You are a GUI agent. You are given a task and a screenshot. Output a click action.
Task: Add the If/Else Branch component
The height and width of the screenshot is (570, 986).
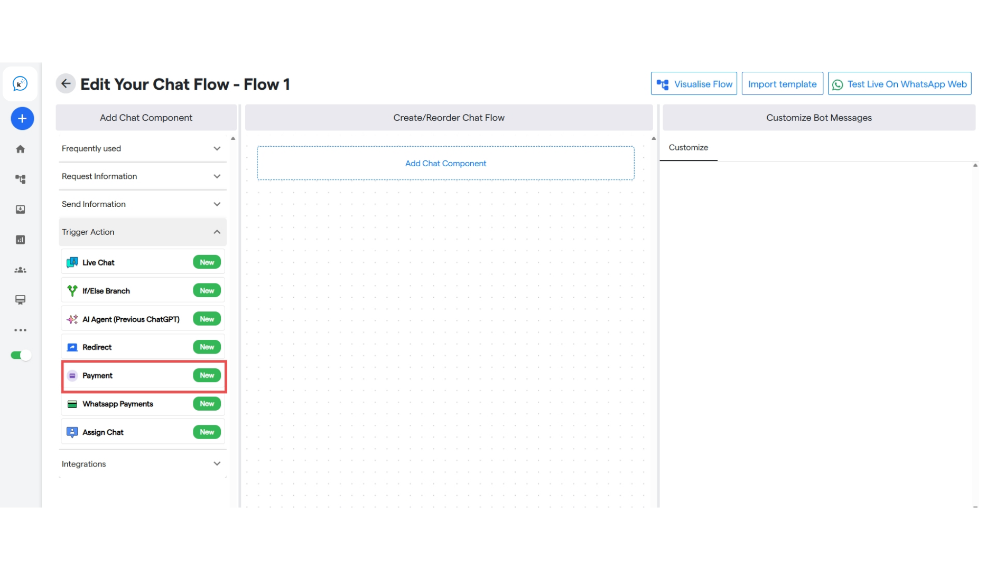143,291
